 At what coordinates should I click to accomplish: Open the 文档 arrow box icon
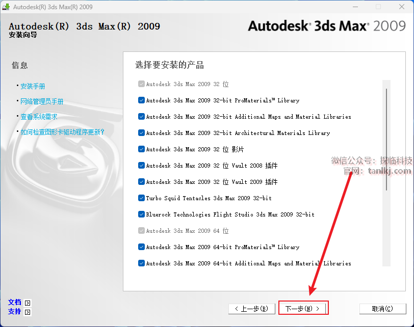[28, 303]
